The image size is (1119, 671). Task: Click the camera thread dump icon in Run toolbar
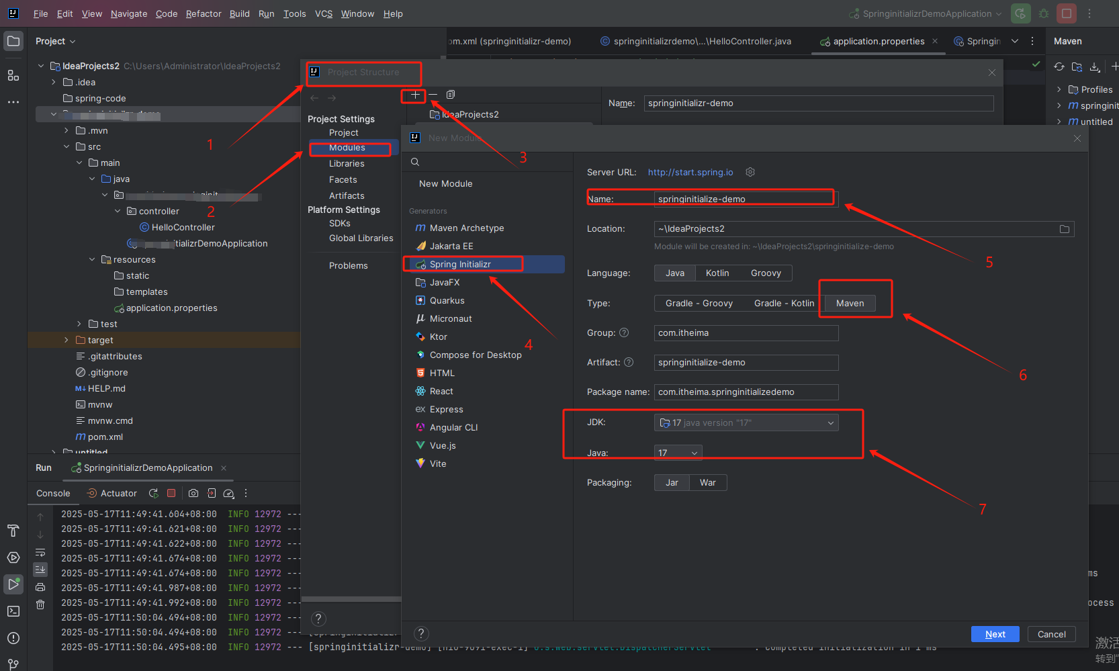pos(193,493)
